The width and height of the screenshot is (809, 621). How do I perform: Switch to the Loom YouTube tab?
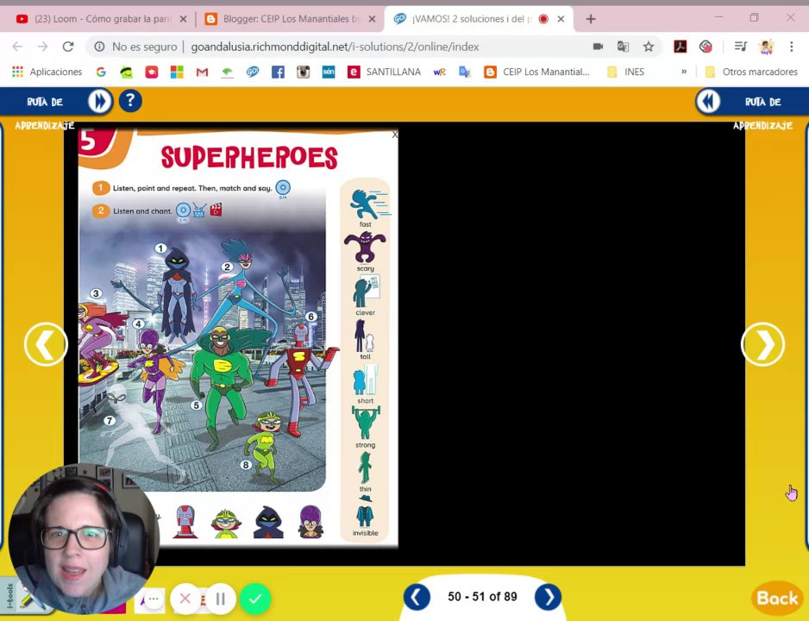click(x=102, y=19)
